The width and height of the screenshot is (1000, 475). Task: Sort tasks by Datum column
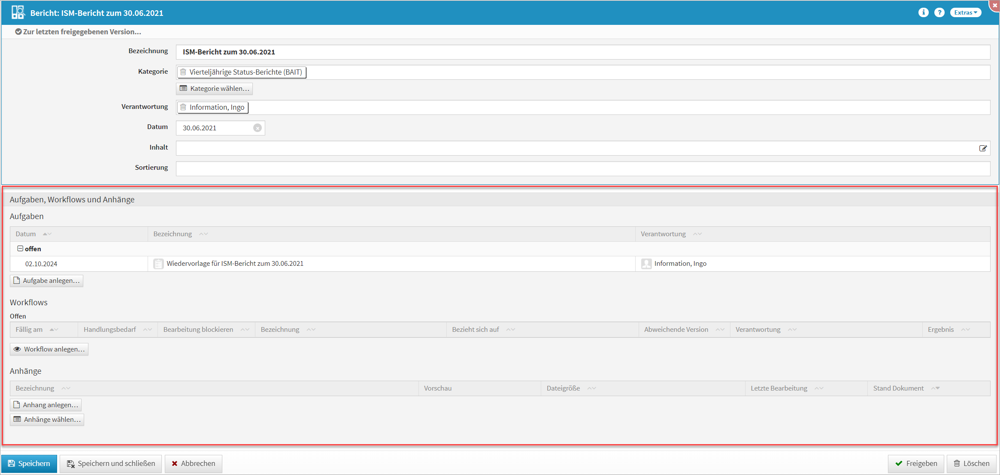(x=47, y=234)
